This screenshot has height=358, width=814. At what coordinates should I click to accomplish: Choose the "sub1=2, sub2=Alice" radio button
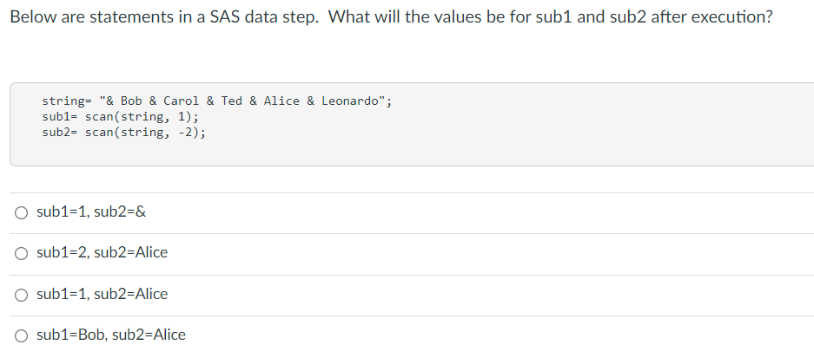tap(20, 253)
